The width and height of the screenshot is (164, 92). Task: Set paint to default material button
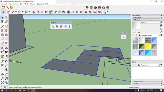click(x=161, y=28)
